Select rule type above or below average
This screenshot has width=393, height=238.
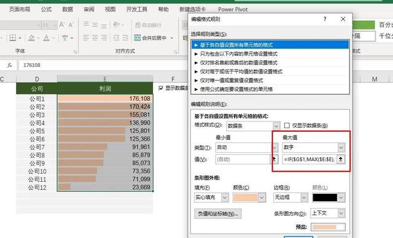270,72
